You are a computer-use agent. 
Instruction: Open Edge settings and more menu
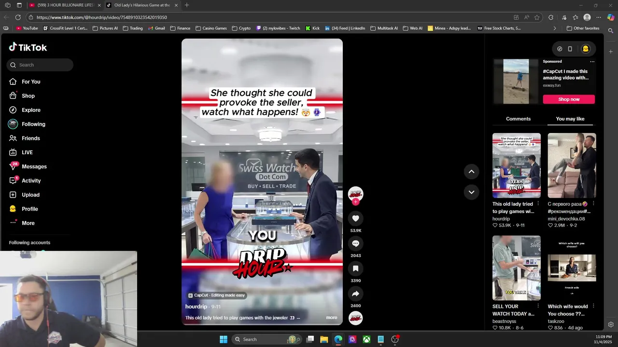coord(599,17)
